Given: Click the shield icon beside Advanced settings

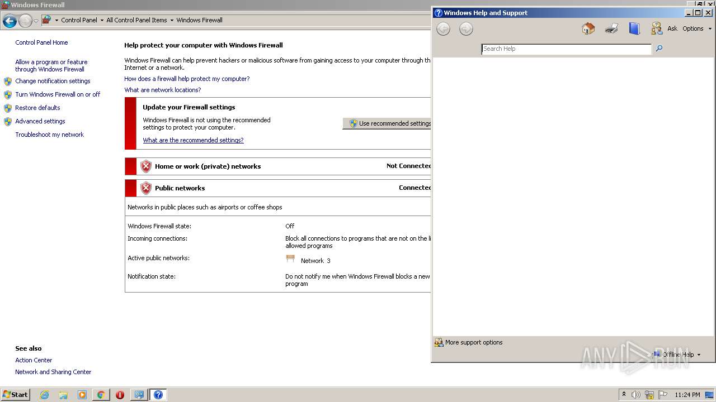Looking at the screenshot, I should coord(8,121).
